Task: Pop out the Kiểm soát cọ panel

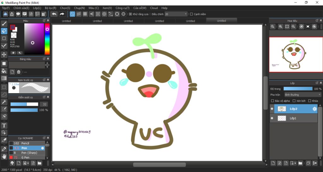Action: [44, 97]
